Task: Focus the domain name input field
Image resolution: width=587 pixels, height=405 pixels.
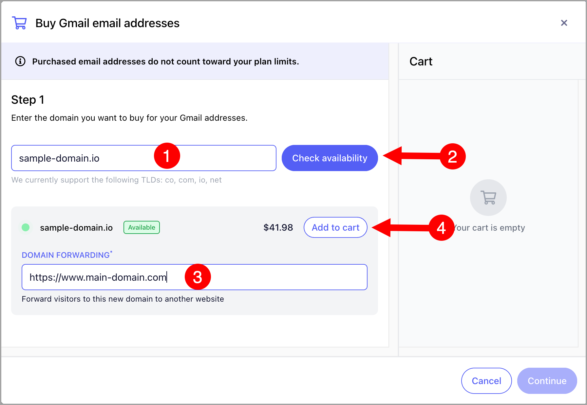Action: pyautogui.click(x=144, y=158)
